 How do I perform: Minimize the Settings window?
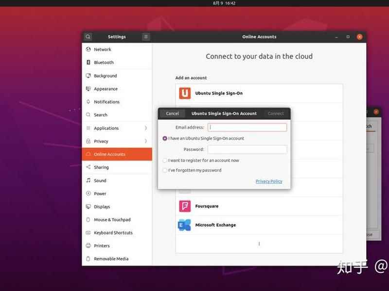[336, 37]
